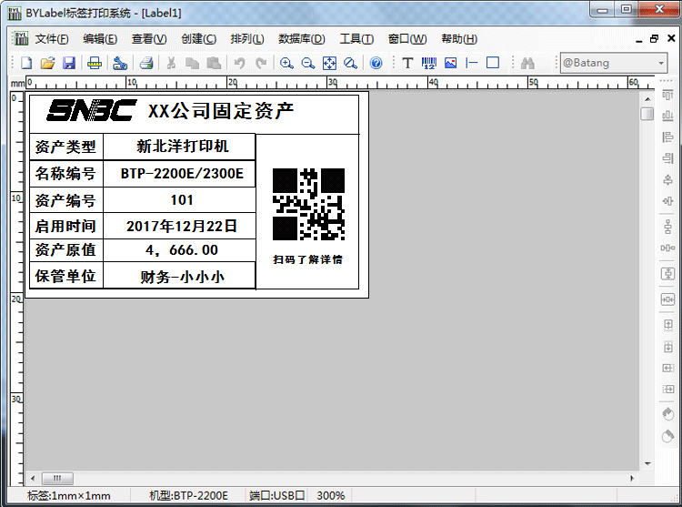Image resolution: width=682 pixels, height=507 pixels.
Task: Select the Line drawing tool
Action: (471, 63)
